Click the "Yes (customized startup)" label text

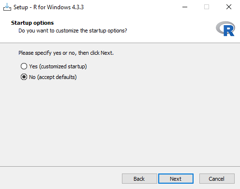point(58,66)
